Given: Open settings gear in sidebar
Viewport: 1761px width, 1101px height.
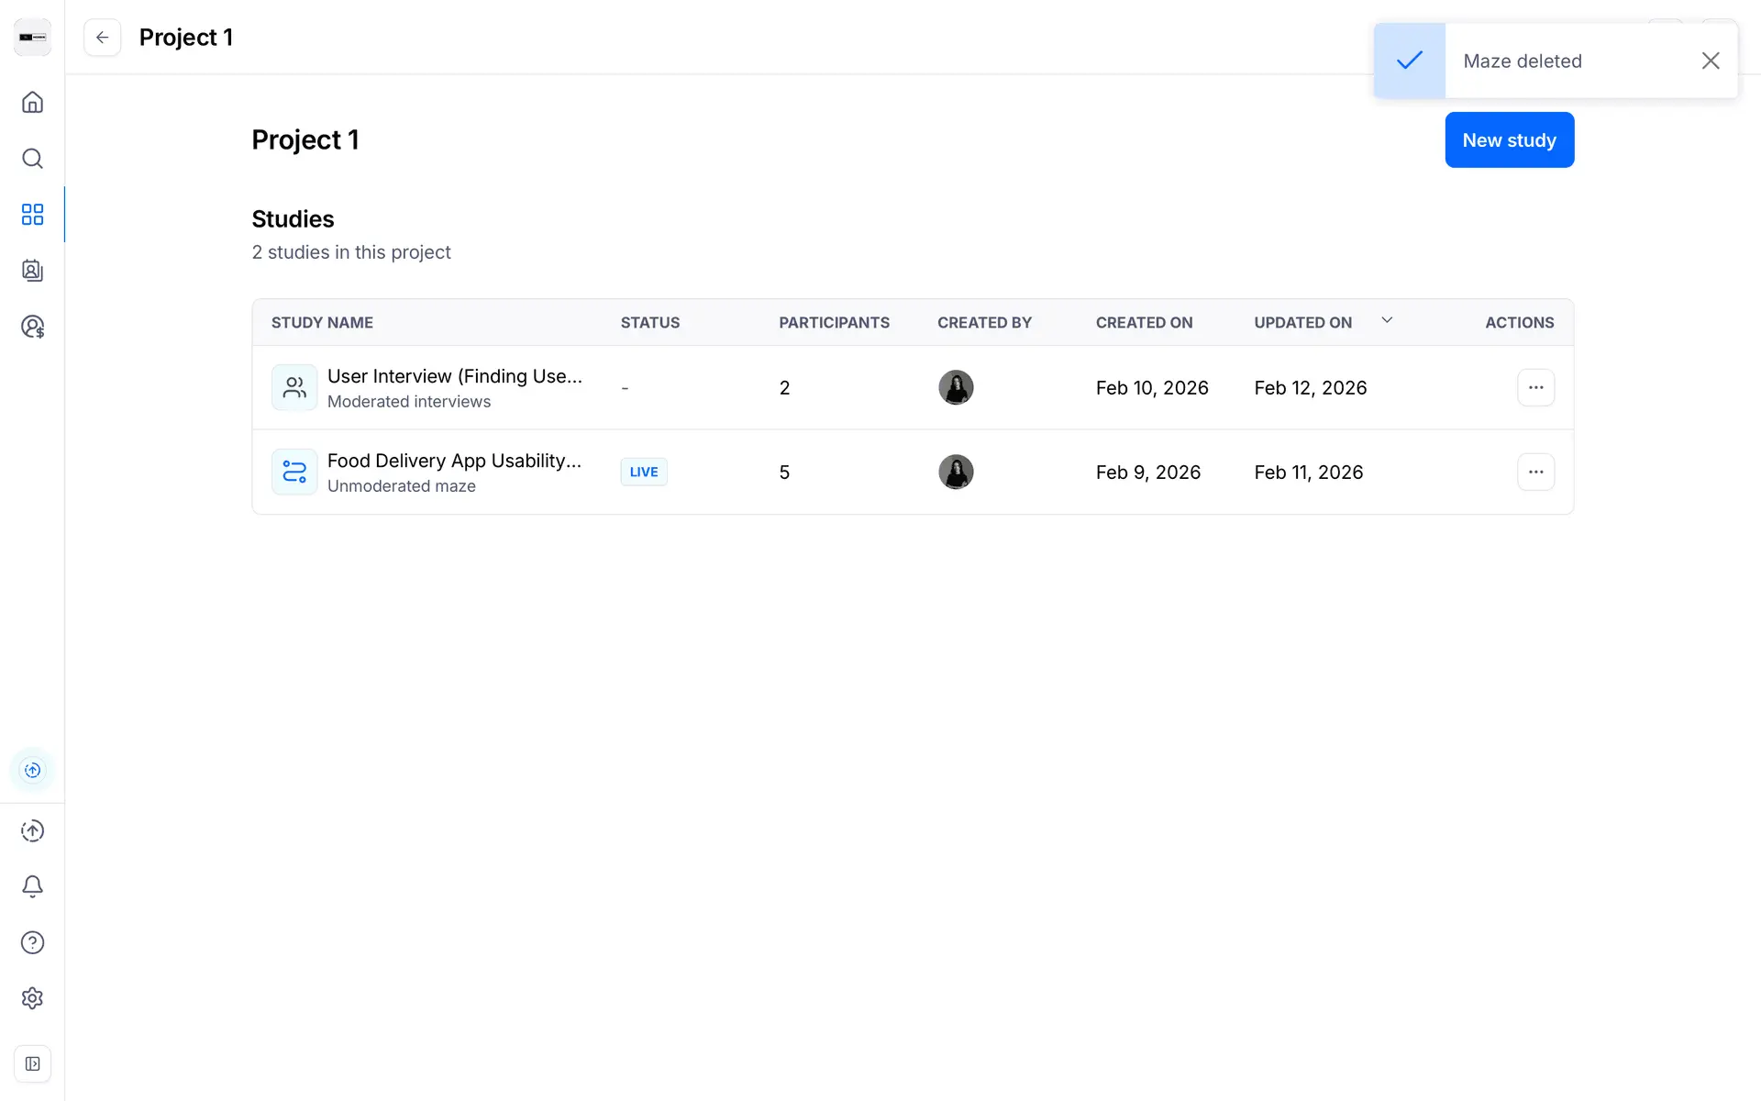Looking at the screenshot, I should (32, 998).
